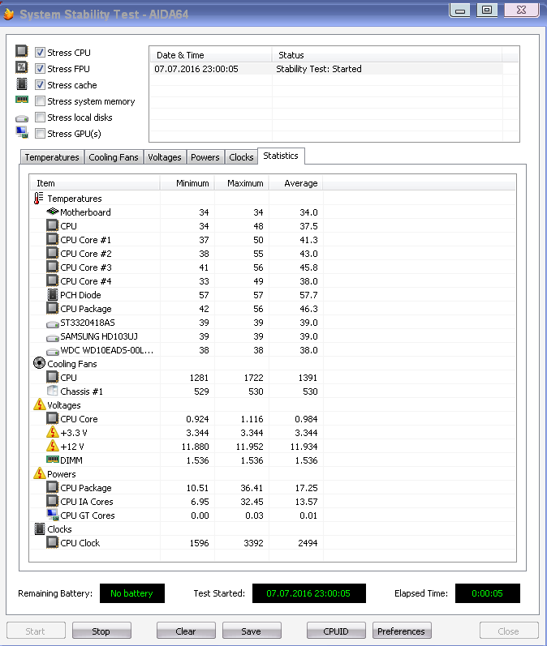The height and width of the screenshot is (646, 547).
Task: Open the Voltages tab
Action: coord(165,157)
